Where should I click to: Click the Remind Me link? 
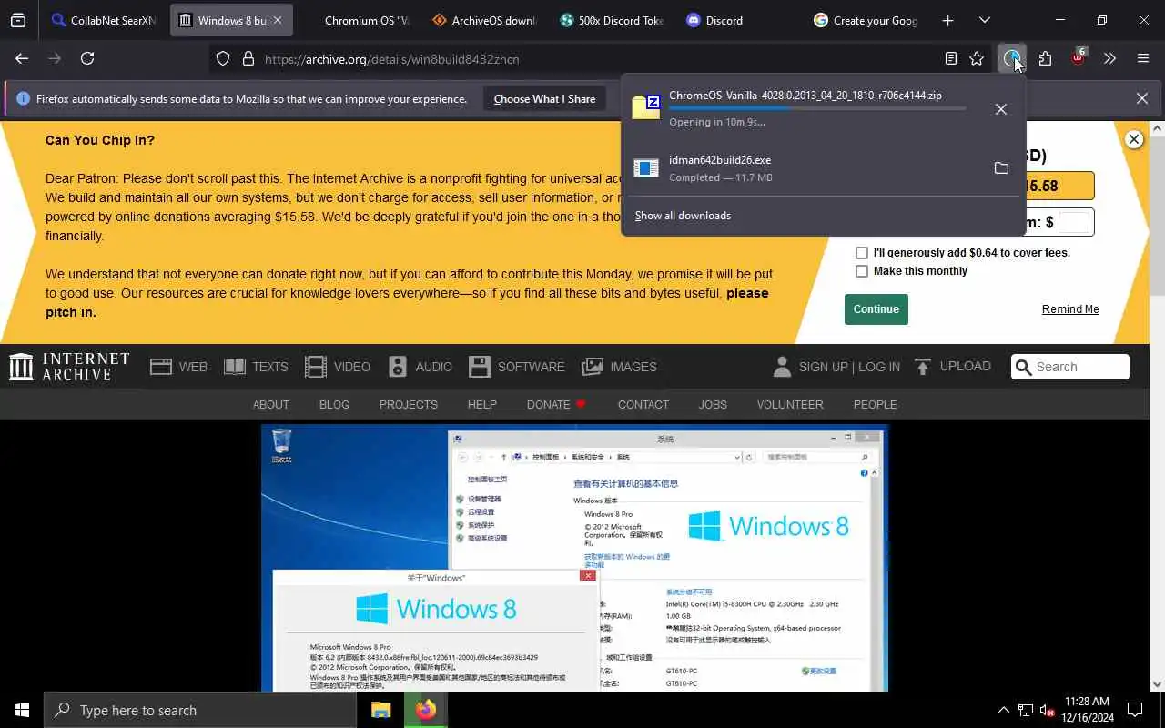pyautogui.click(x=1070, y=309)
